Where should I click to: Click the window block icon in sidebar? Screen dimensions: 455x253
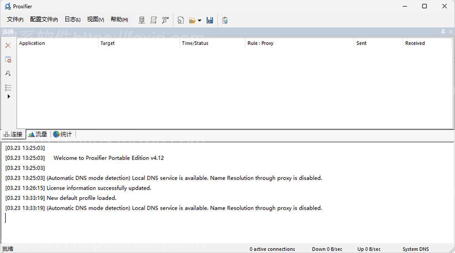click(x=8, y=59)
